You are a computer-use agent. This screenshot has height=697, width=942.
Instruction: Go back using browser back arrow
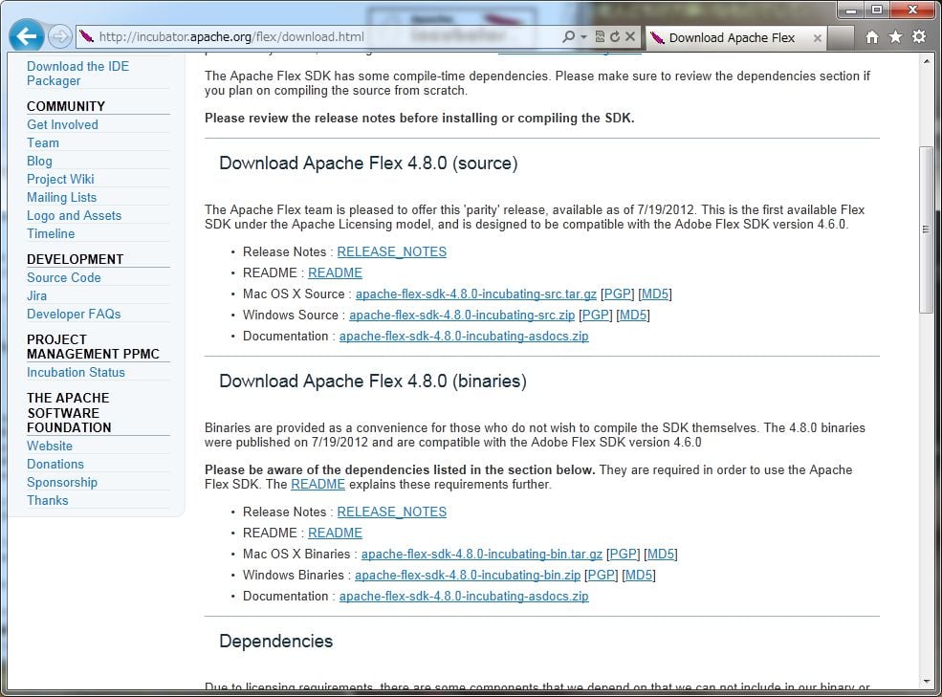(x=27, y=36)
